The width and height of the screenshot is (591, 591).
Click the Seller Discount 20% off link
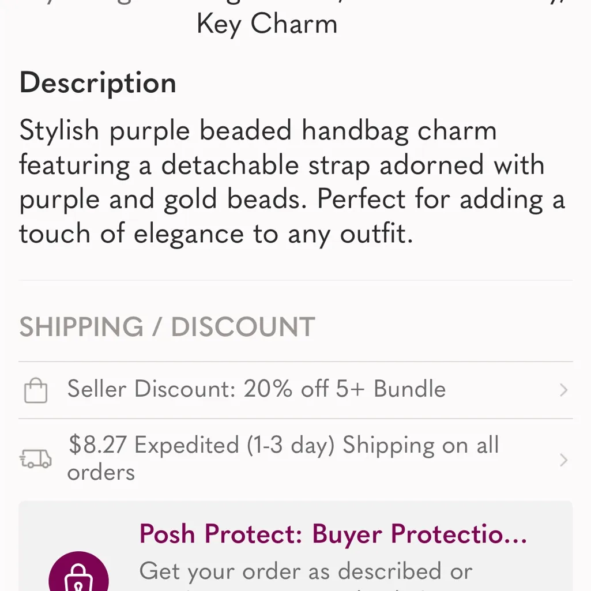pos(257,389)
